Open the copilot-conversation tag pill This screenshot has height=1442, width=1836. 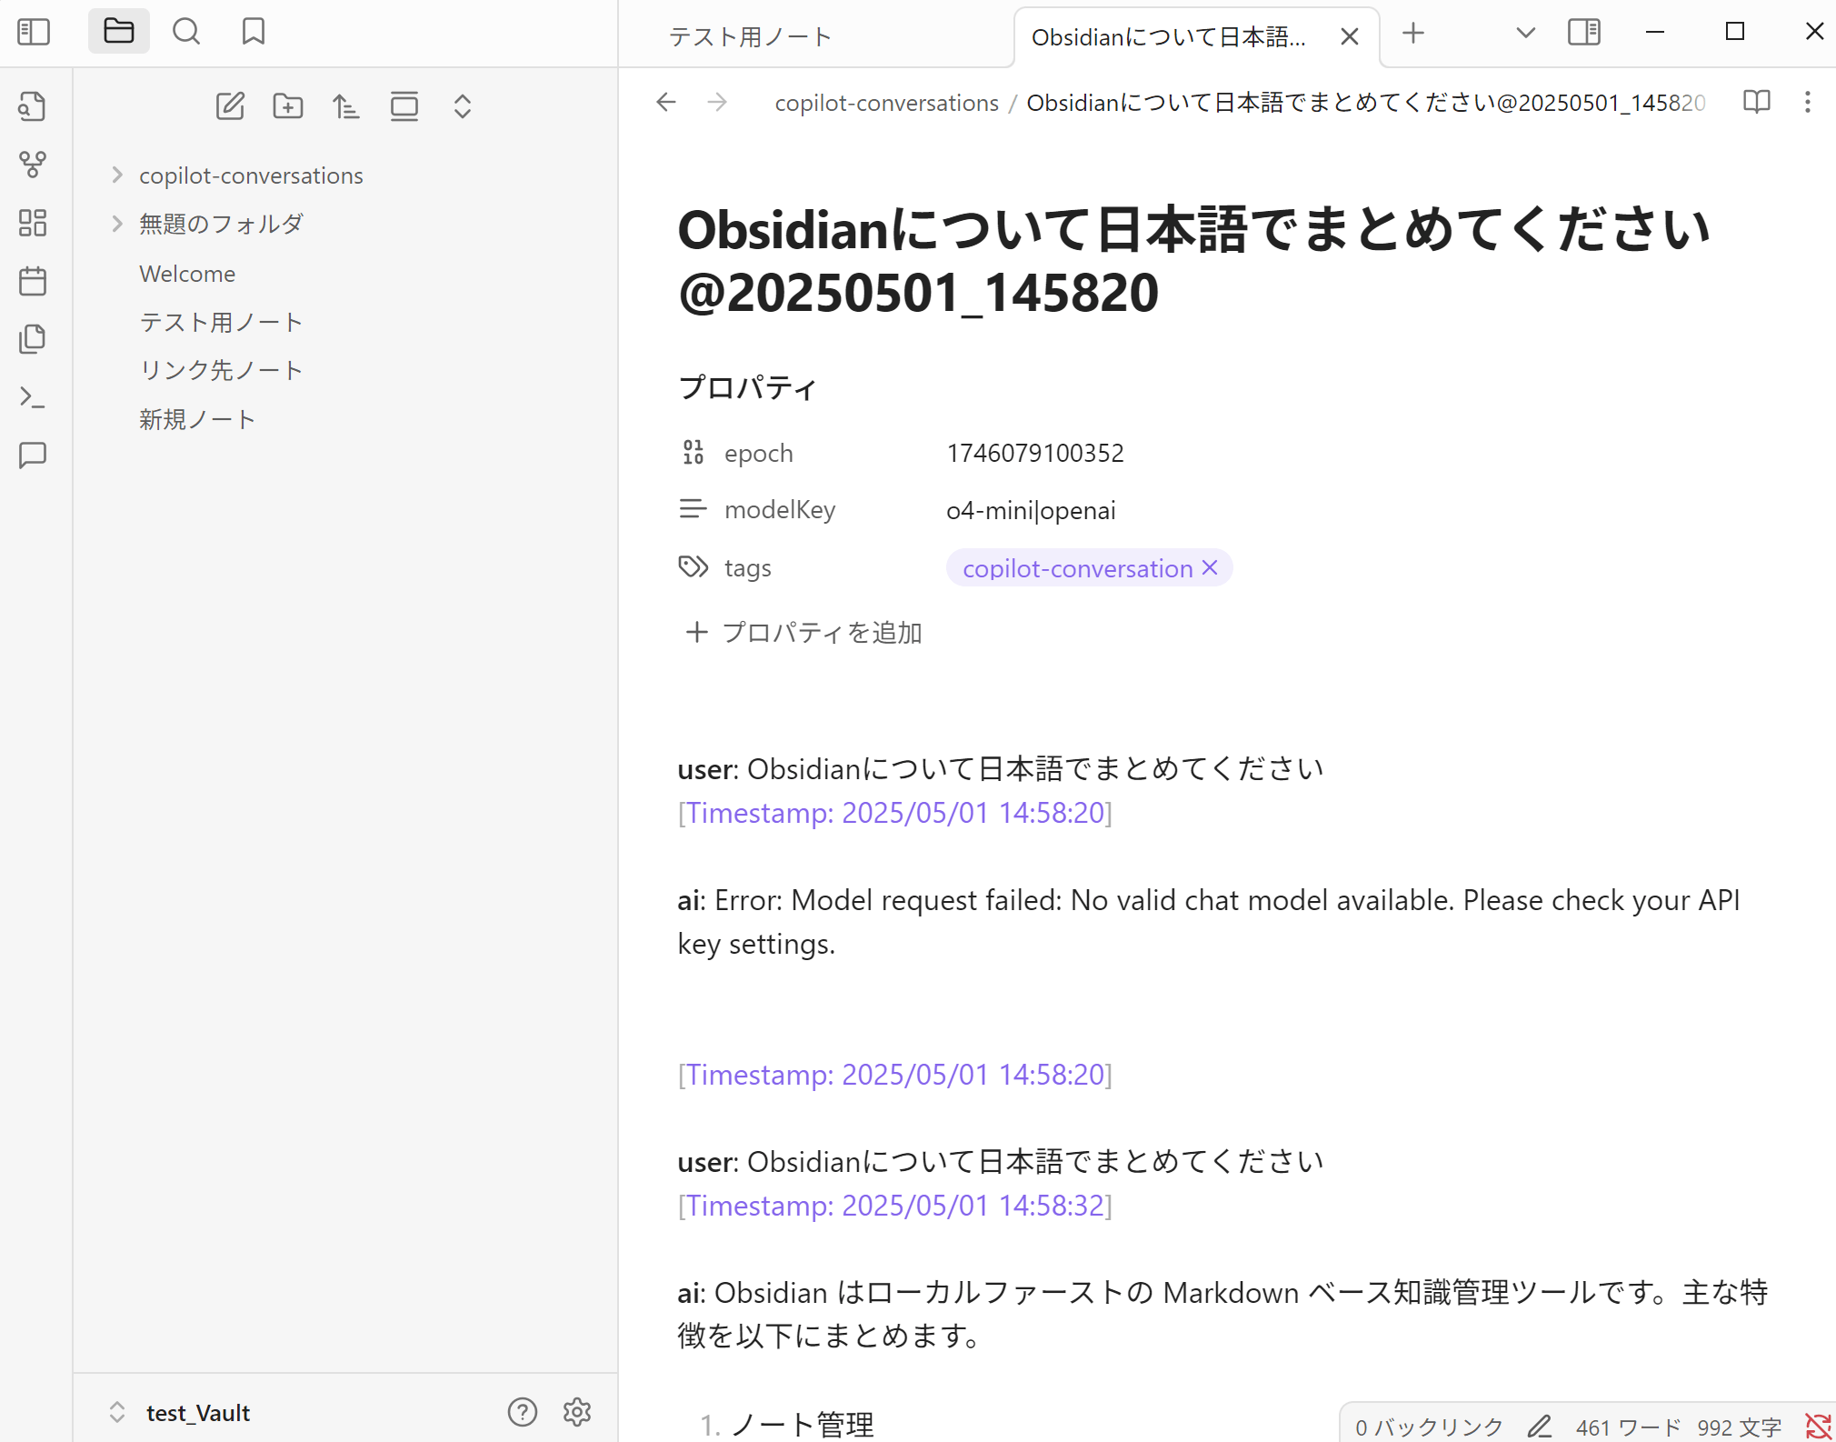click(1078, 568)
